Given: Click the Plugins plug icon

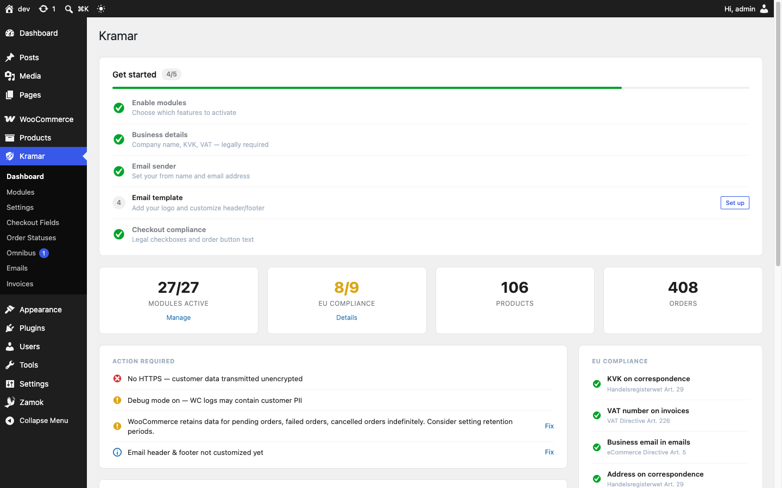Looking at the screenshot, I should pos(10,328).
